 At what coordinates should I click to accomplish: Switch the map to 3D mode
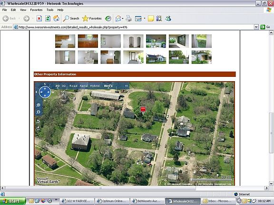[64, 86]
